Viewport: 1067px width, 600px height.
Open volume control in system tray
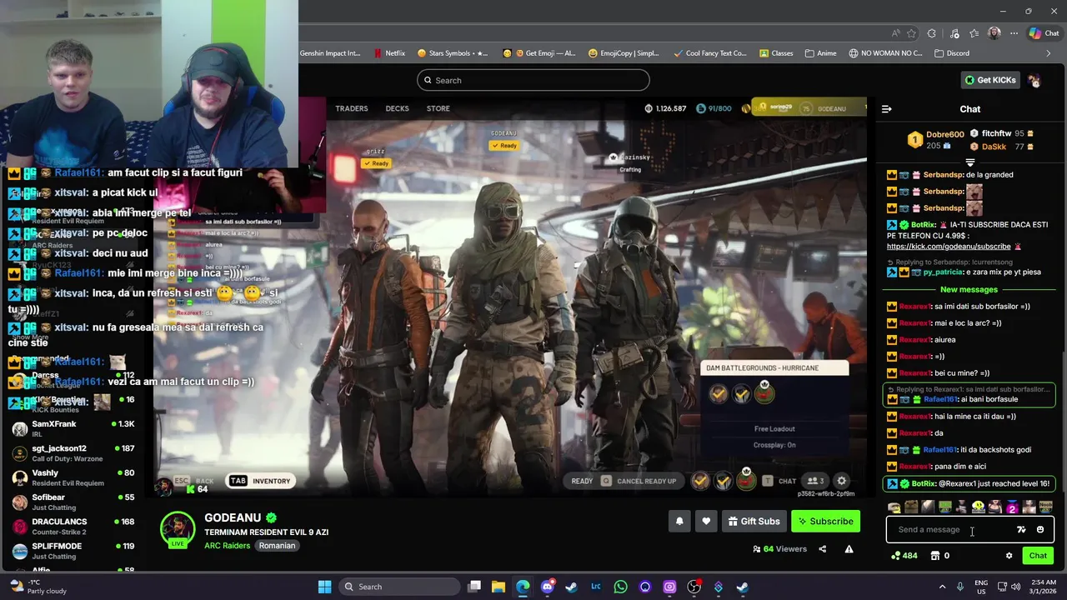point(1015,587)
